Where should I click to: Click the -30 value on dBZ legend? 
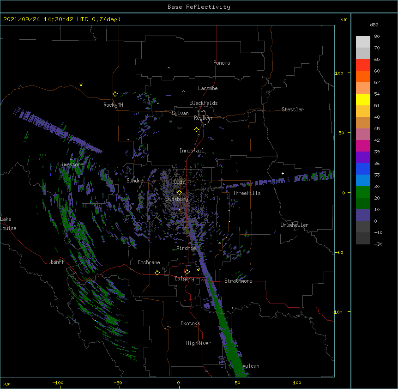[378, 244]
